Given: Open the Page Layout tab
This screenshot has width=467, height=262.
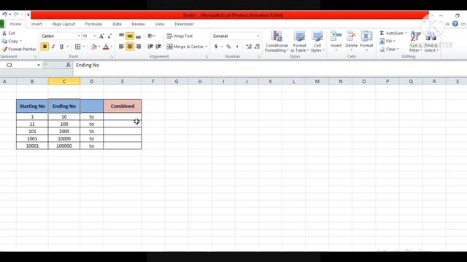Looking at the screenshot, I should 63,24.
